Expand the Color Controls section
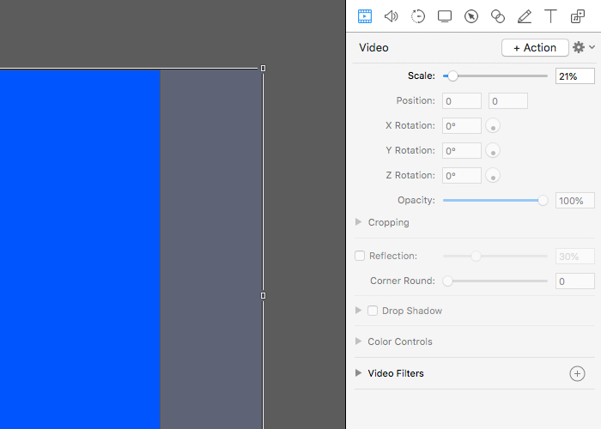 point(358,341)
